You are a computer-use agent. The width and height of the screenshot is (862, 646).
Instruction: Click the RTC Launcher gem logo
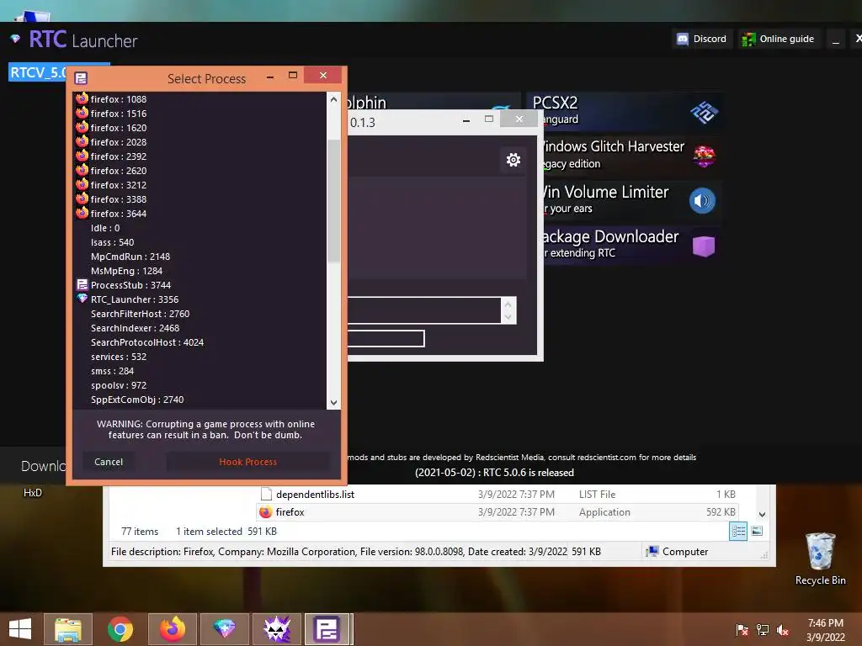(15, 39)
